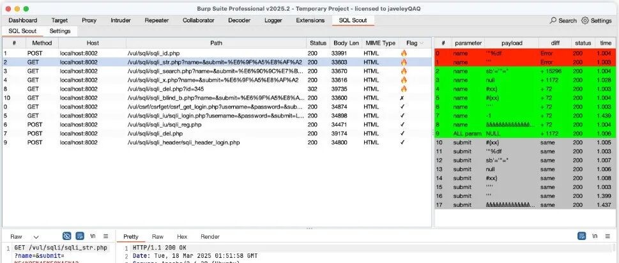The width and height of the screenshot is (619, 263).
Task: Click the Flag column sort arrow
Action: 421,43
